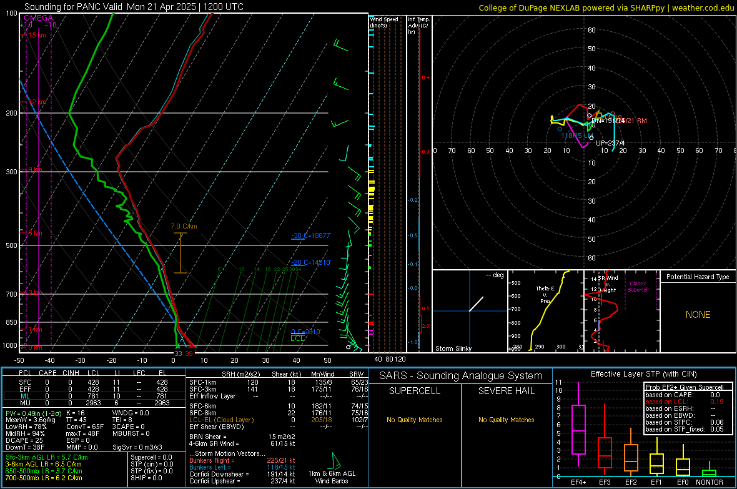Click the ConvT = 65F value

85,427
